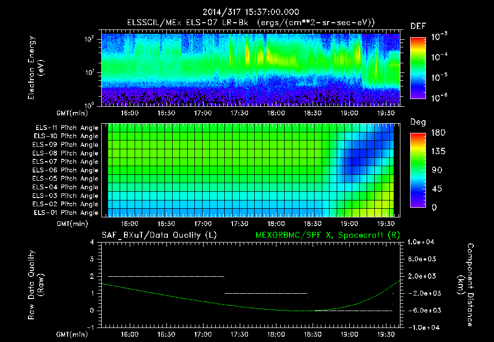The width and height of the screenshot is (494, 342).
Task: Click the 17:30 tick label under pitch angle panel
Action: tap(239, 224)
